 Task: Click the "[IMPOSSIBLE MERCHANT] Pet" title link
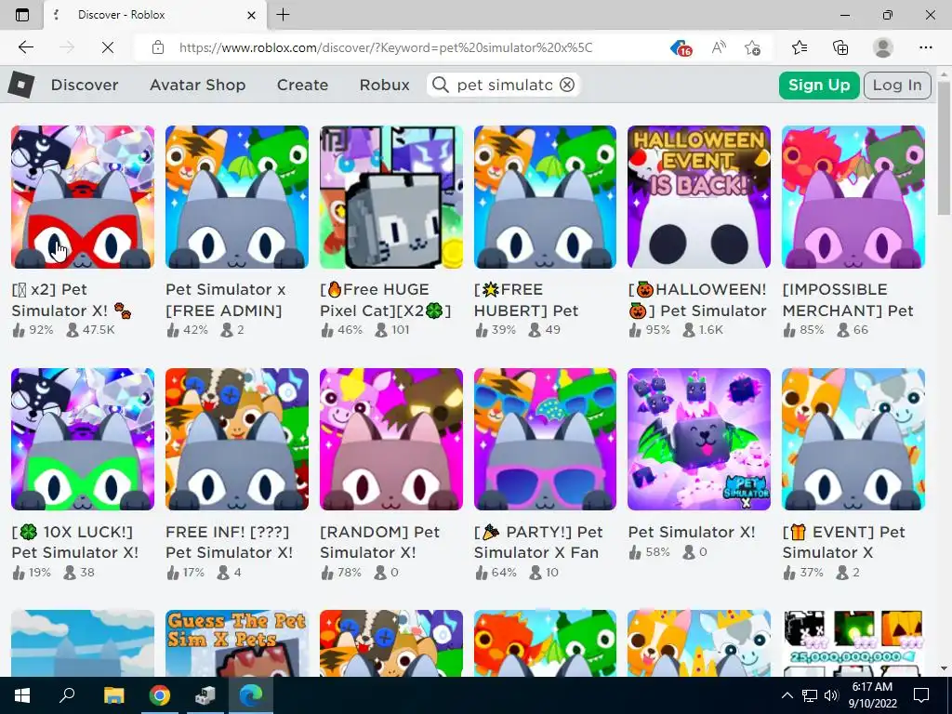(x=848, y=300)
